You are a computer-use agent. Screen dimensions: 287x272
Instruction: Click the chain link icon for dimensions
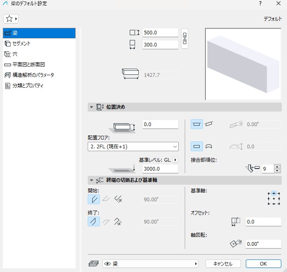[185, 39]
